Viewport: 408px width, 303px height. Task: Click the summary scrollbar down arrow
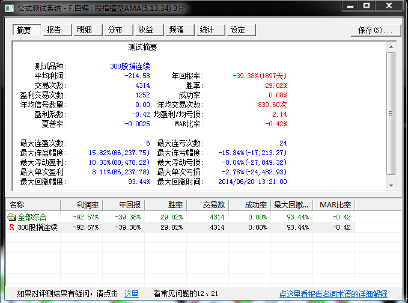pos(391,185)
